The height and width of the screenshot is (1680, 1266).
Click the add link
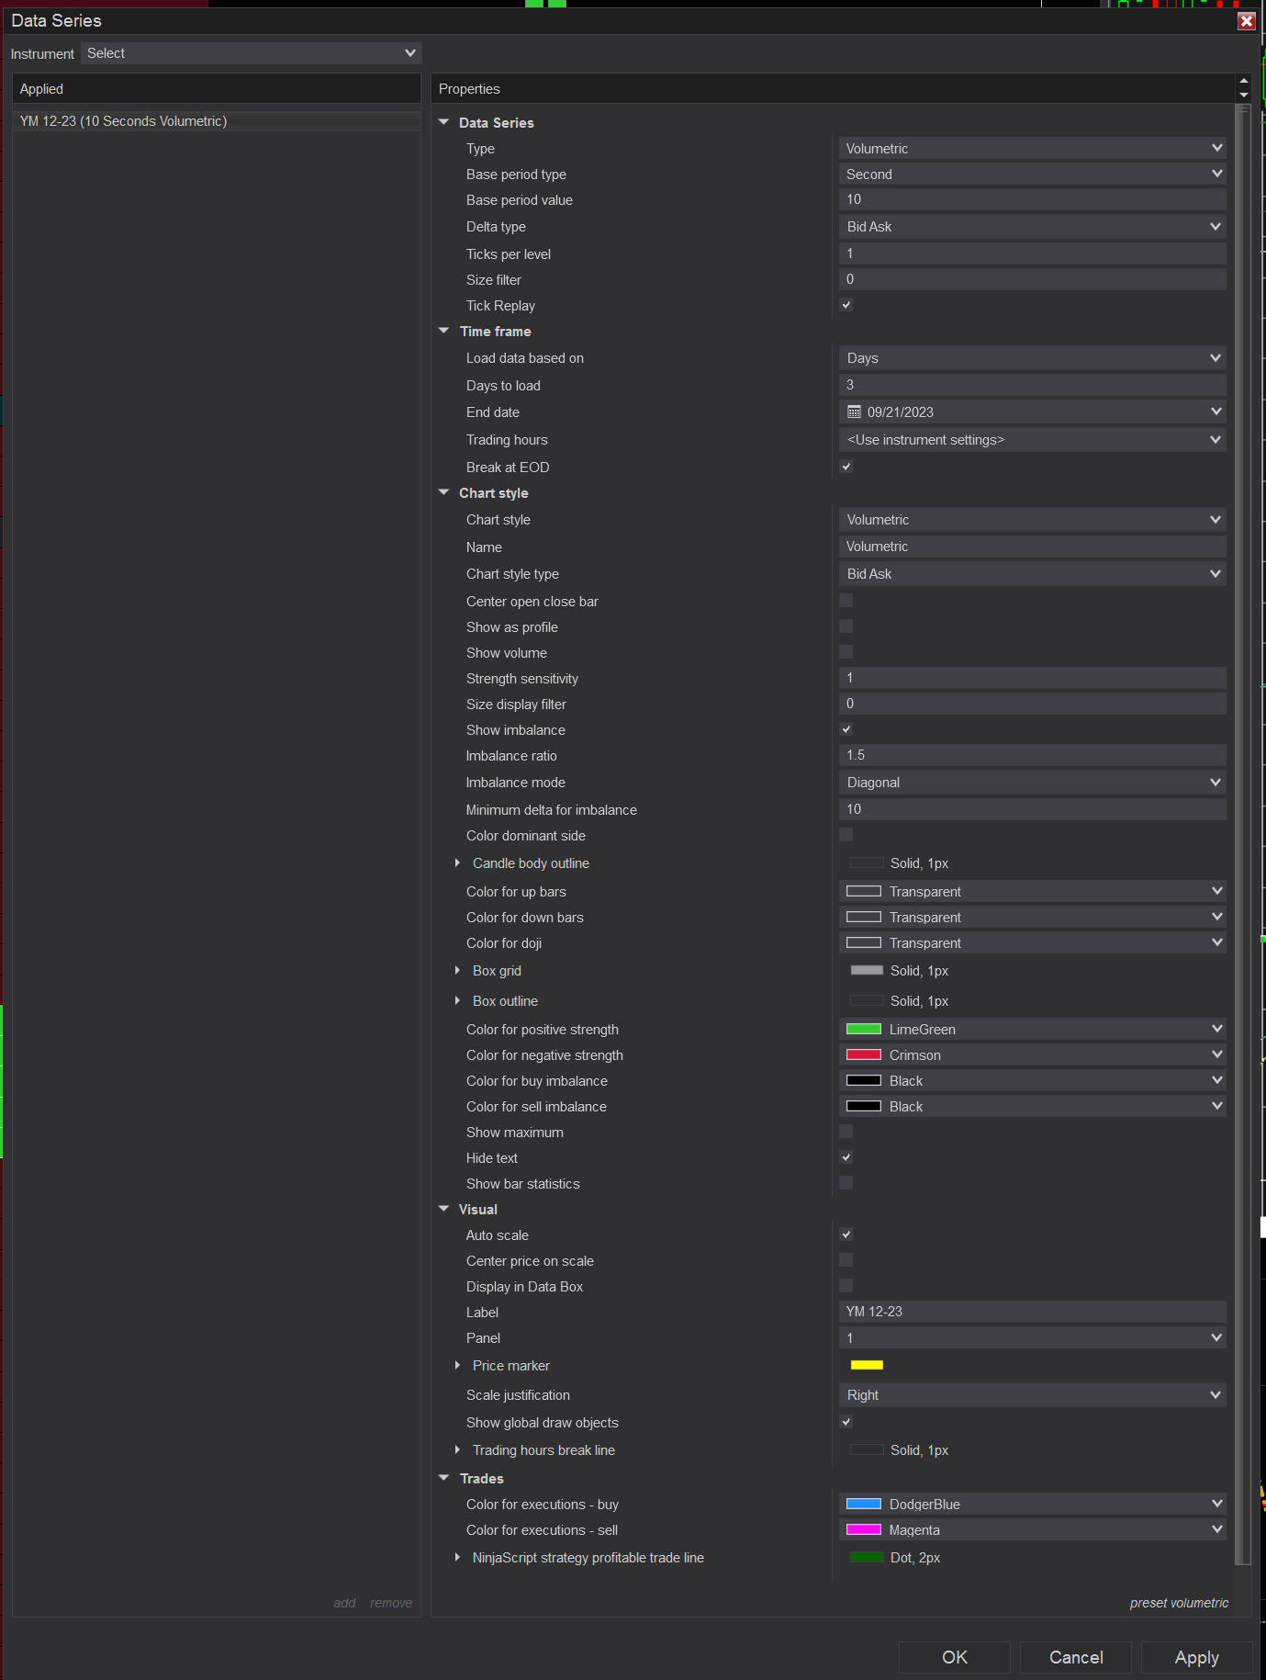pyautogui.click(x=344, y=1603)
